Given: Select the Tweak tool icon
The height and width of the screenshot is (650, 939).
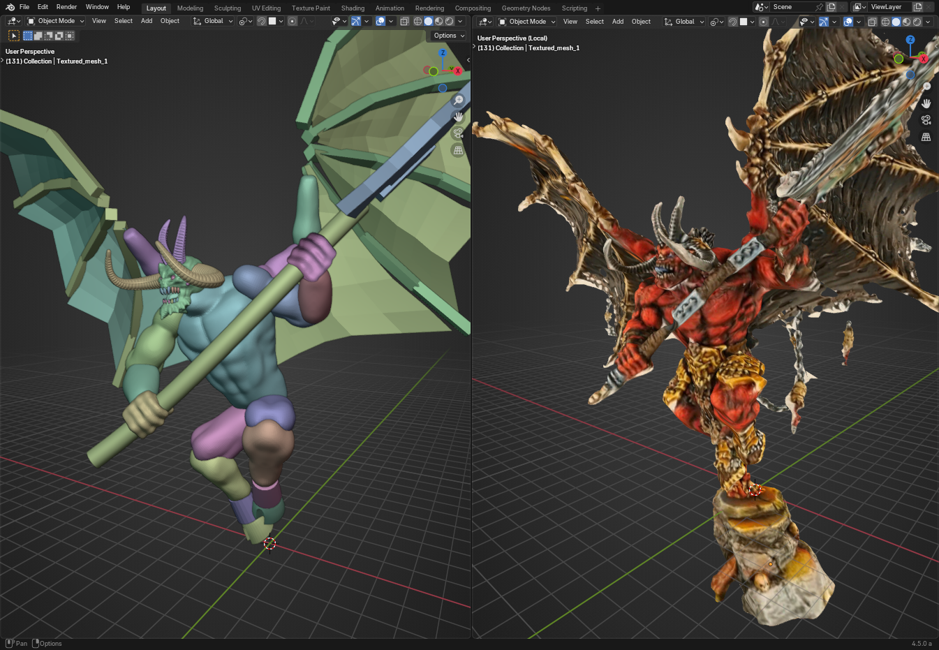Looking at the screenshot, I should coord(14,36).
